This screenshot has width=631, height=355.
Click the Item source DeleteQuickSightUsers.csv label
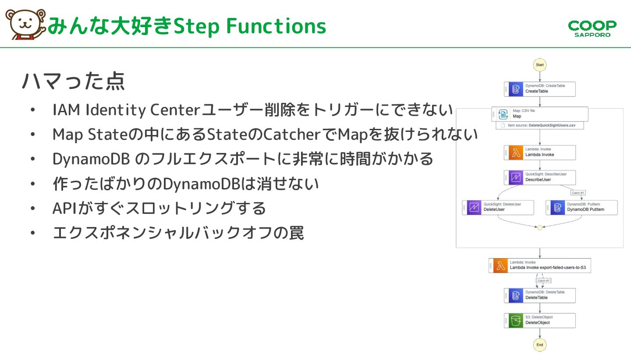pyautogui.click(x=541, y=125)
